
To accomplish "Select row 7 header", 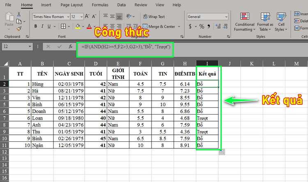I will (5, 118).
